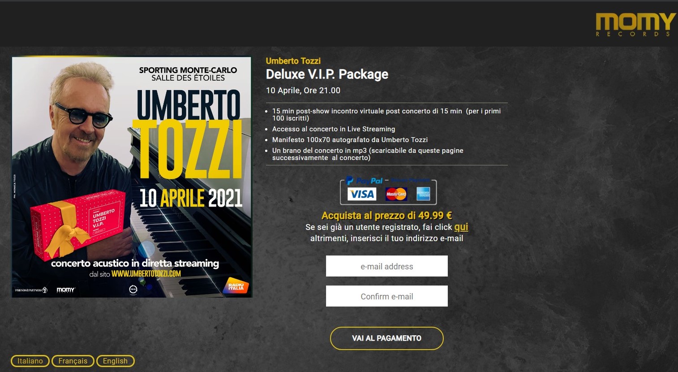
Task: Click the VAI AL PAGAMENTO button
Action: tap(387, 338)
